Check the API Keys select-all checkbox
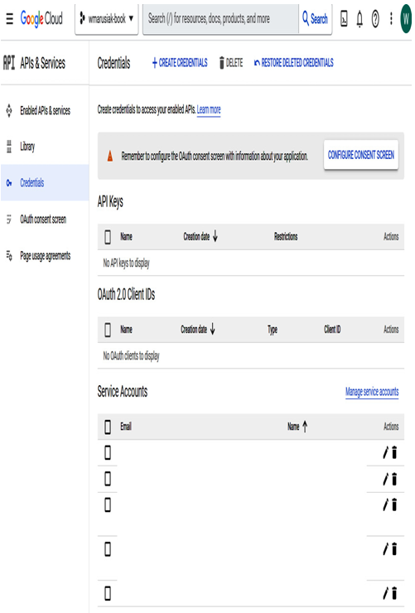The image size is (415, 613). point(108,237)
